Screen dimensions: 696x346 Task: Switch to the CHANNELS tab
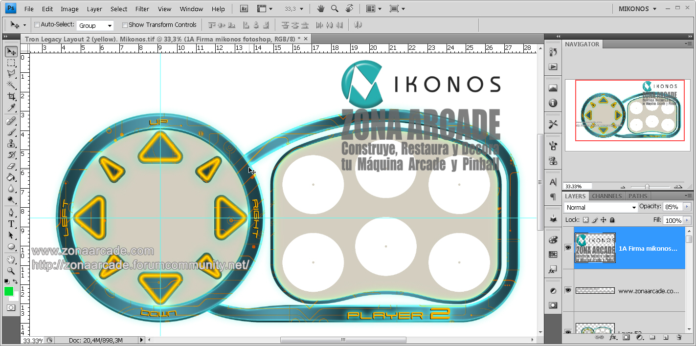pos(607,196)
